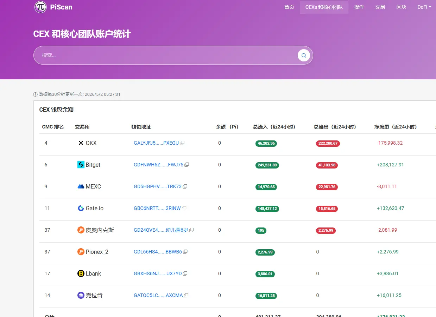Click the red 222,200.67 outflow badge

(328, 143)
